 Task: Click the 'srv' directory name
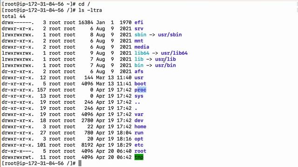[139, 29]
